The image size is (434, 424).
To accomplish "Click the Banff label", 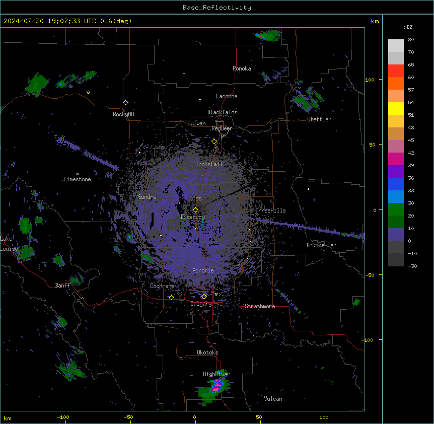I will (62, 286).
